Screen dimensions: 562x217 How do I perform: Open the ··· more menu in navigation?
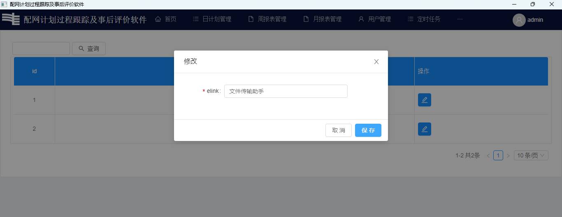460,19
